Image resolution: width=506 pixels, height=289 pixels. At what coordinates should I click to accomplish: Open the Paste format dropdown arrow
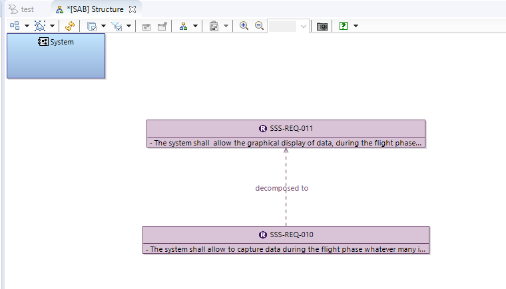click(226, 26)
